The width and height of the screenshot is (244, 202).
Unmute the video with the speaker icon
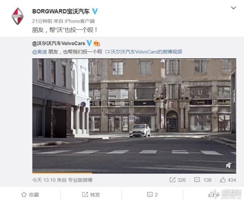click(228, 165)
